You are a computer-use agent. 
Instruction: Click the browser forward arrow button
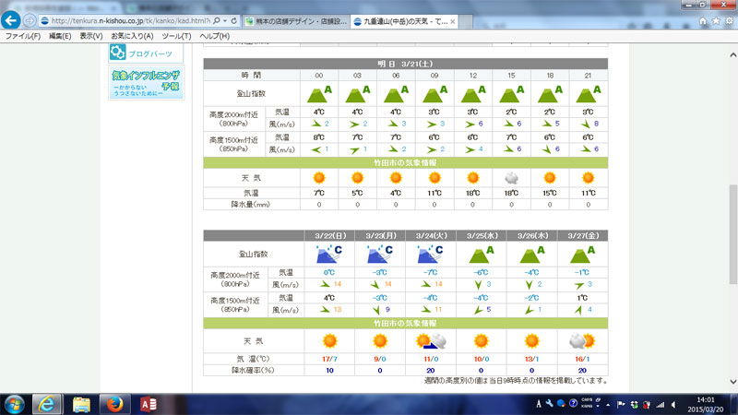point(30,20)
